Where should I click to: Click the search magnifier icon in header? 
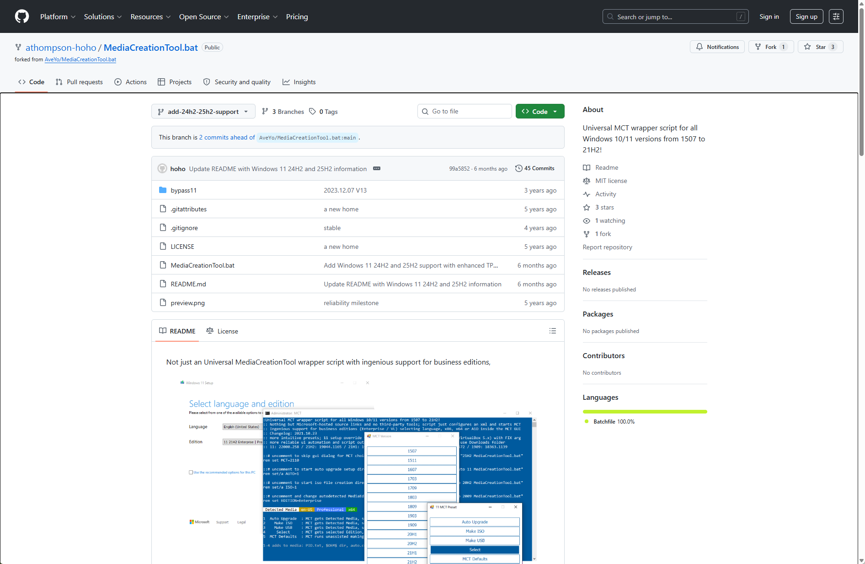click(x=610, y=16)
